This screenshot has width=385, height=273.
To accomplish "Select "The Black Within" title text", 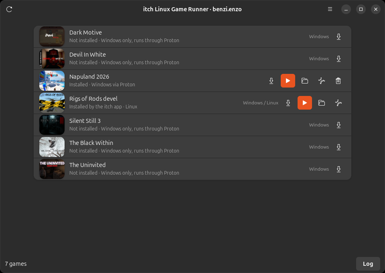I will pos(91,143).
